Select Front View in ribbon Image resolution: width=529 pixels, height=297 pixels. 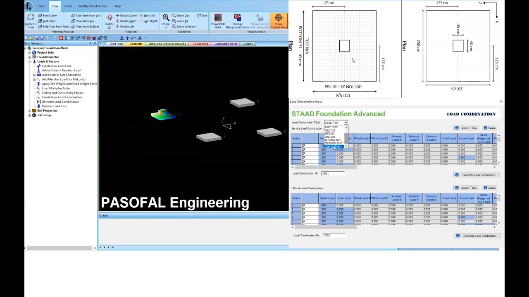click(47, 16)
